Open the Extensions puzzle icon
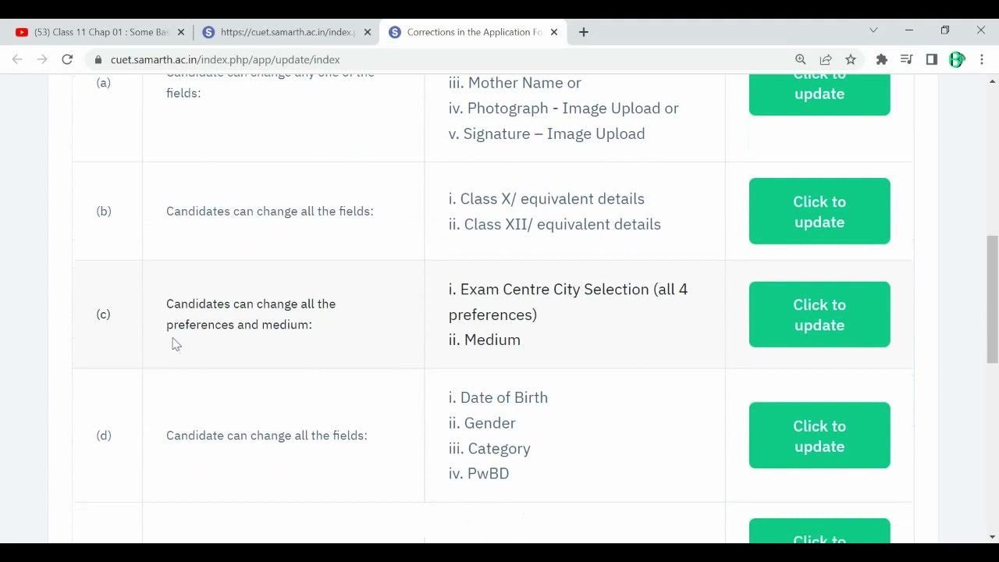999x562 pixels. [x=882, y=59]
